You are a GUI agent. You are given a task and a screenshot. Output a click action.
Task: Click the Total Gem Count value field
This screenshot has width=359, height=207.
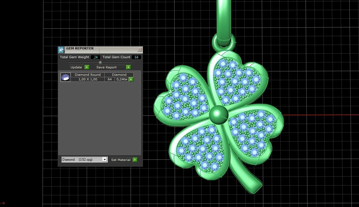click(136, 57)
